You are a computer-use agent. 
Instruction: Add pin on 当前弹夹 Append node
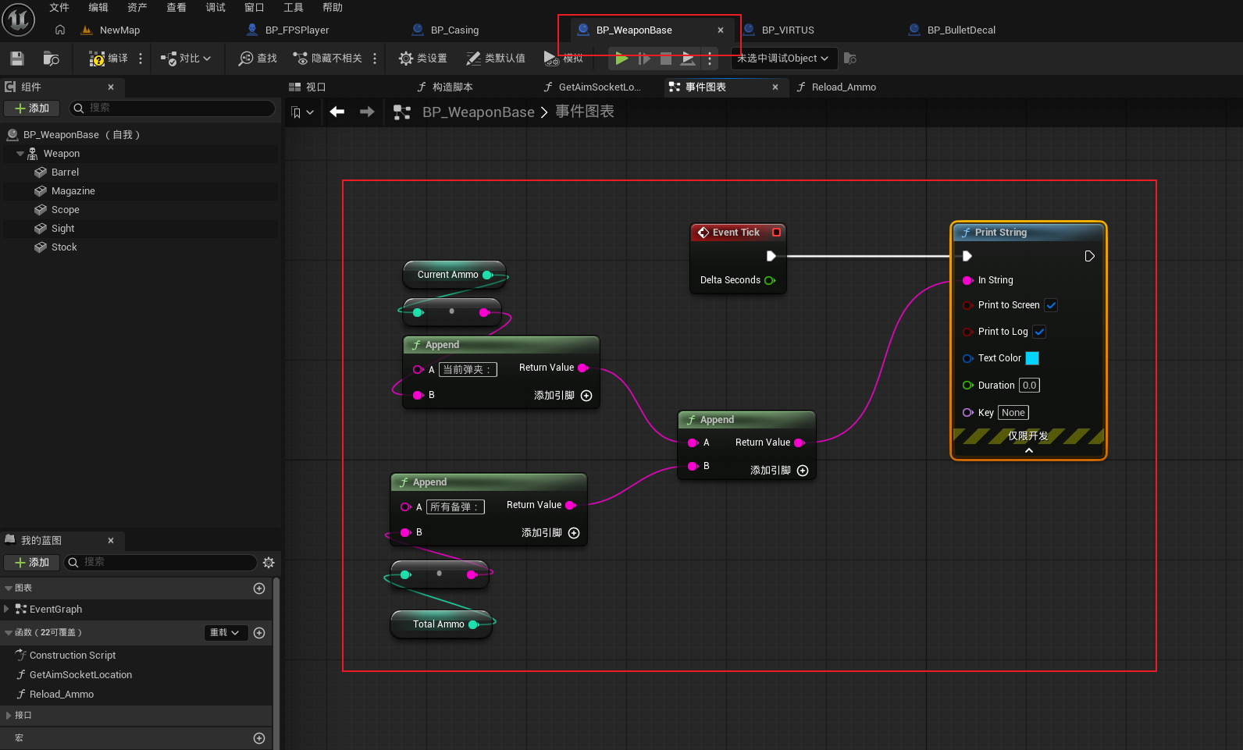(586, 396)
